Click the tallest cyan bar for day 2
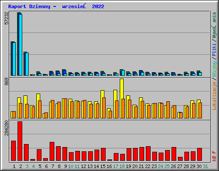The height and width of the screenshot is (171, 219). point(21,45)
